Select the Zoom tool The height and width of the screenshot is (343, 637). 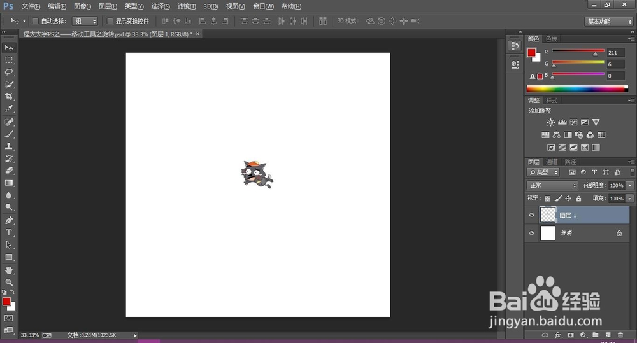(8, 282)
